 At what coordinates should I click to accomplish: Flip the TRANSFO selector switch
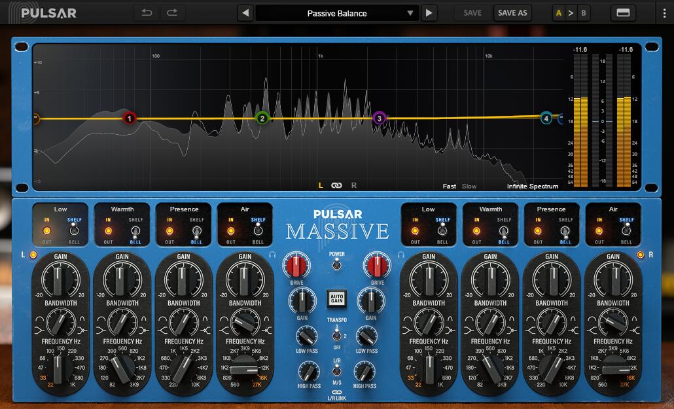coord(336,334)
